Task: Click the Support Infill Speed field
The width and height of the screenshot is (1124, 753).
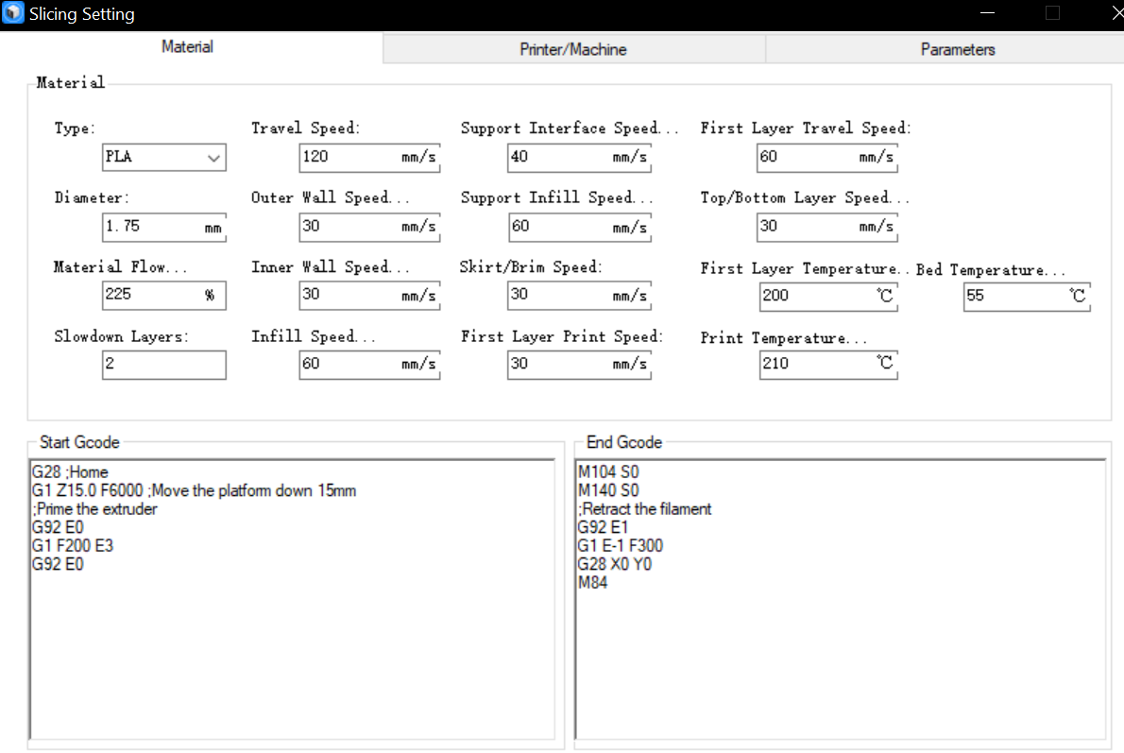Action: click(579, 227)
